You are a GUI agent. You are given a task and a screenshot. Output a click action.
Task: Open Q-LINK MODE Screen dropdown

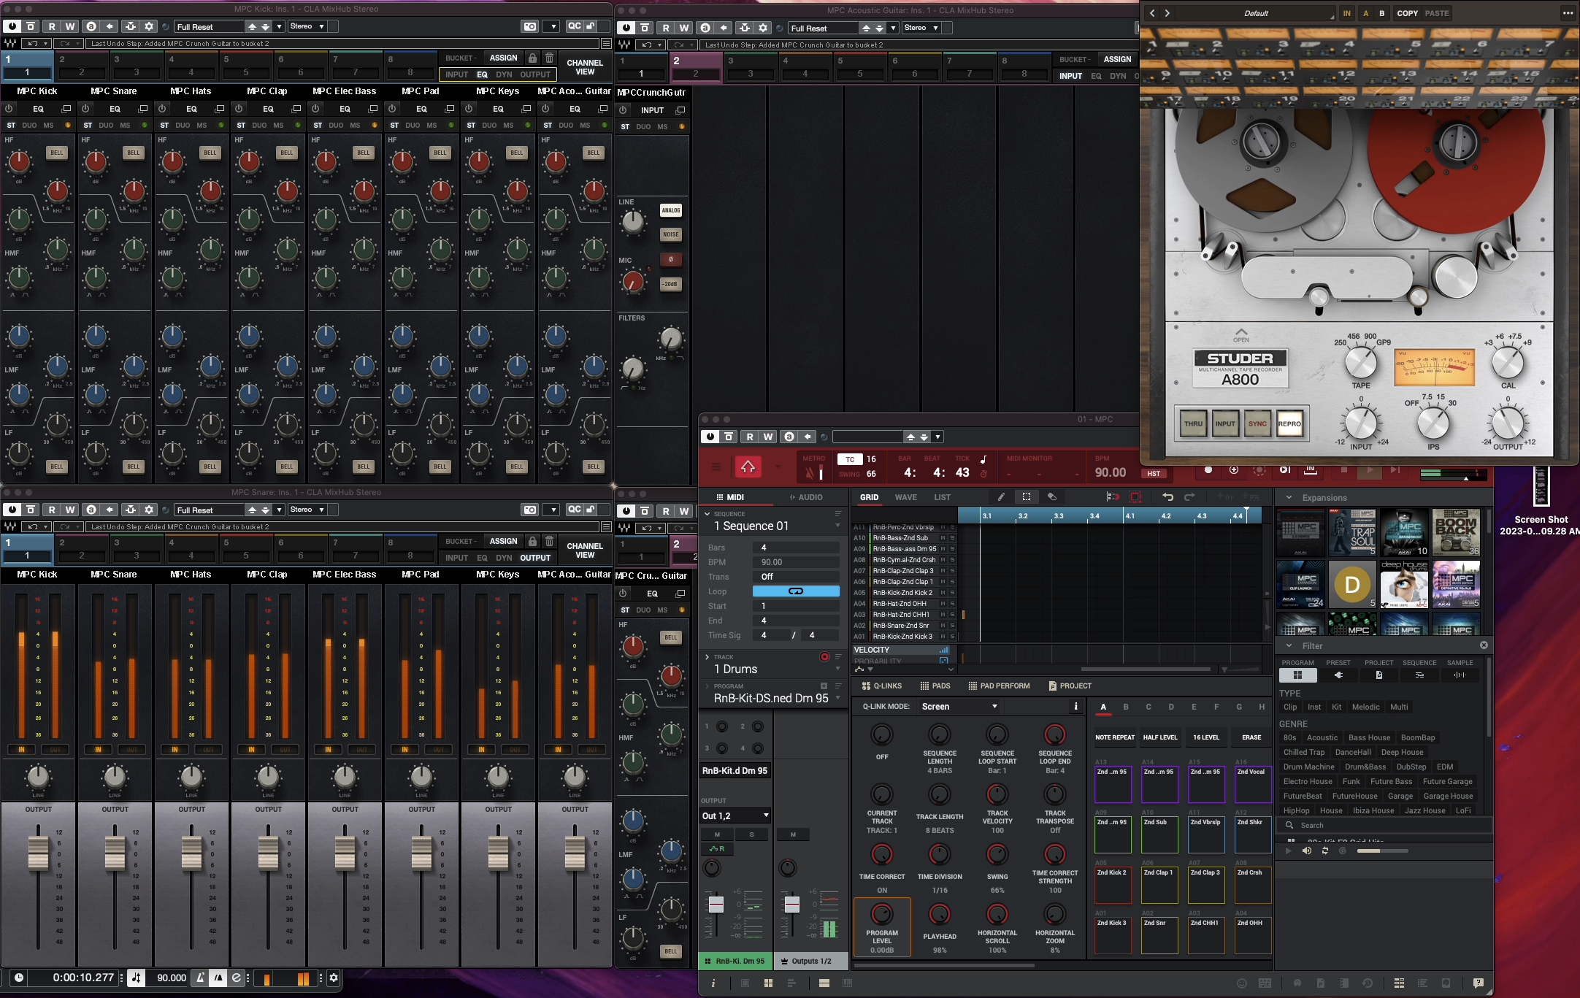pyautogui.click(x=959, y=706)
